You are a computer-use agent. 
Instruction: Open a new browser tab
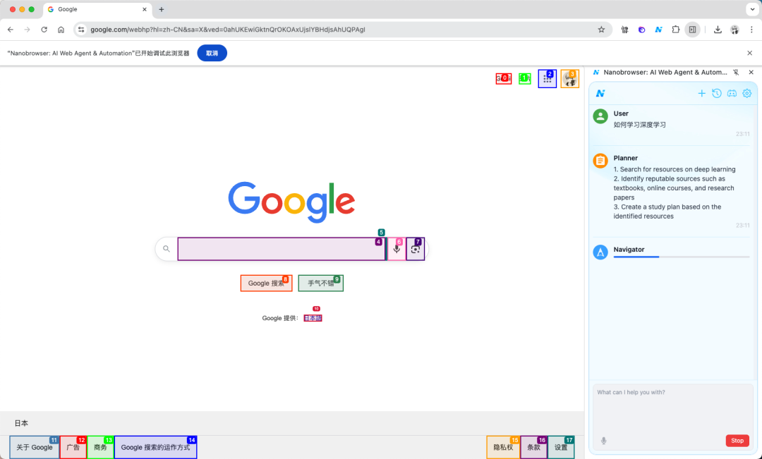tap(162, 9)
